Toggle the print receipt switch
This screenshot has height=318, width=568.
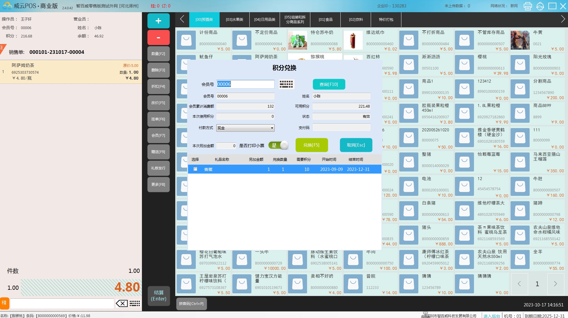coord(278,145)
